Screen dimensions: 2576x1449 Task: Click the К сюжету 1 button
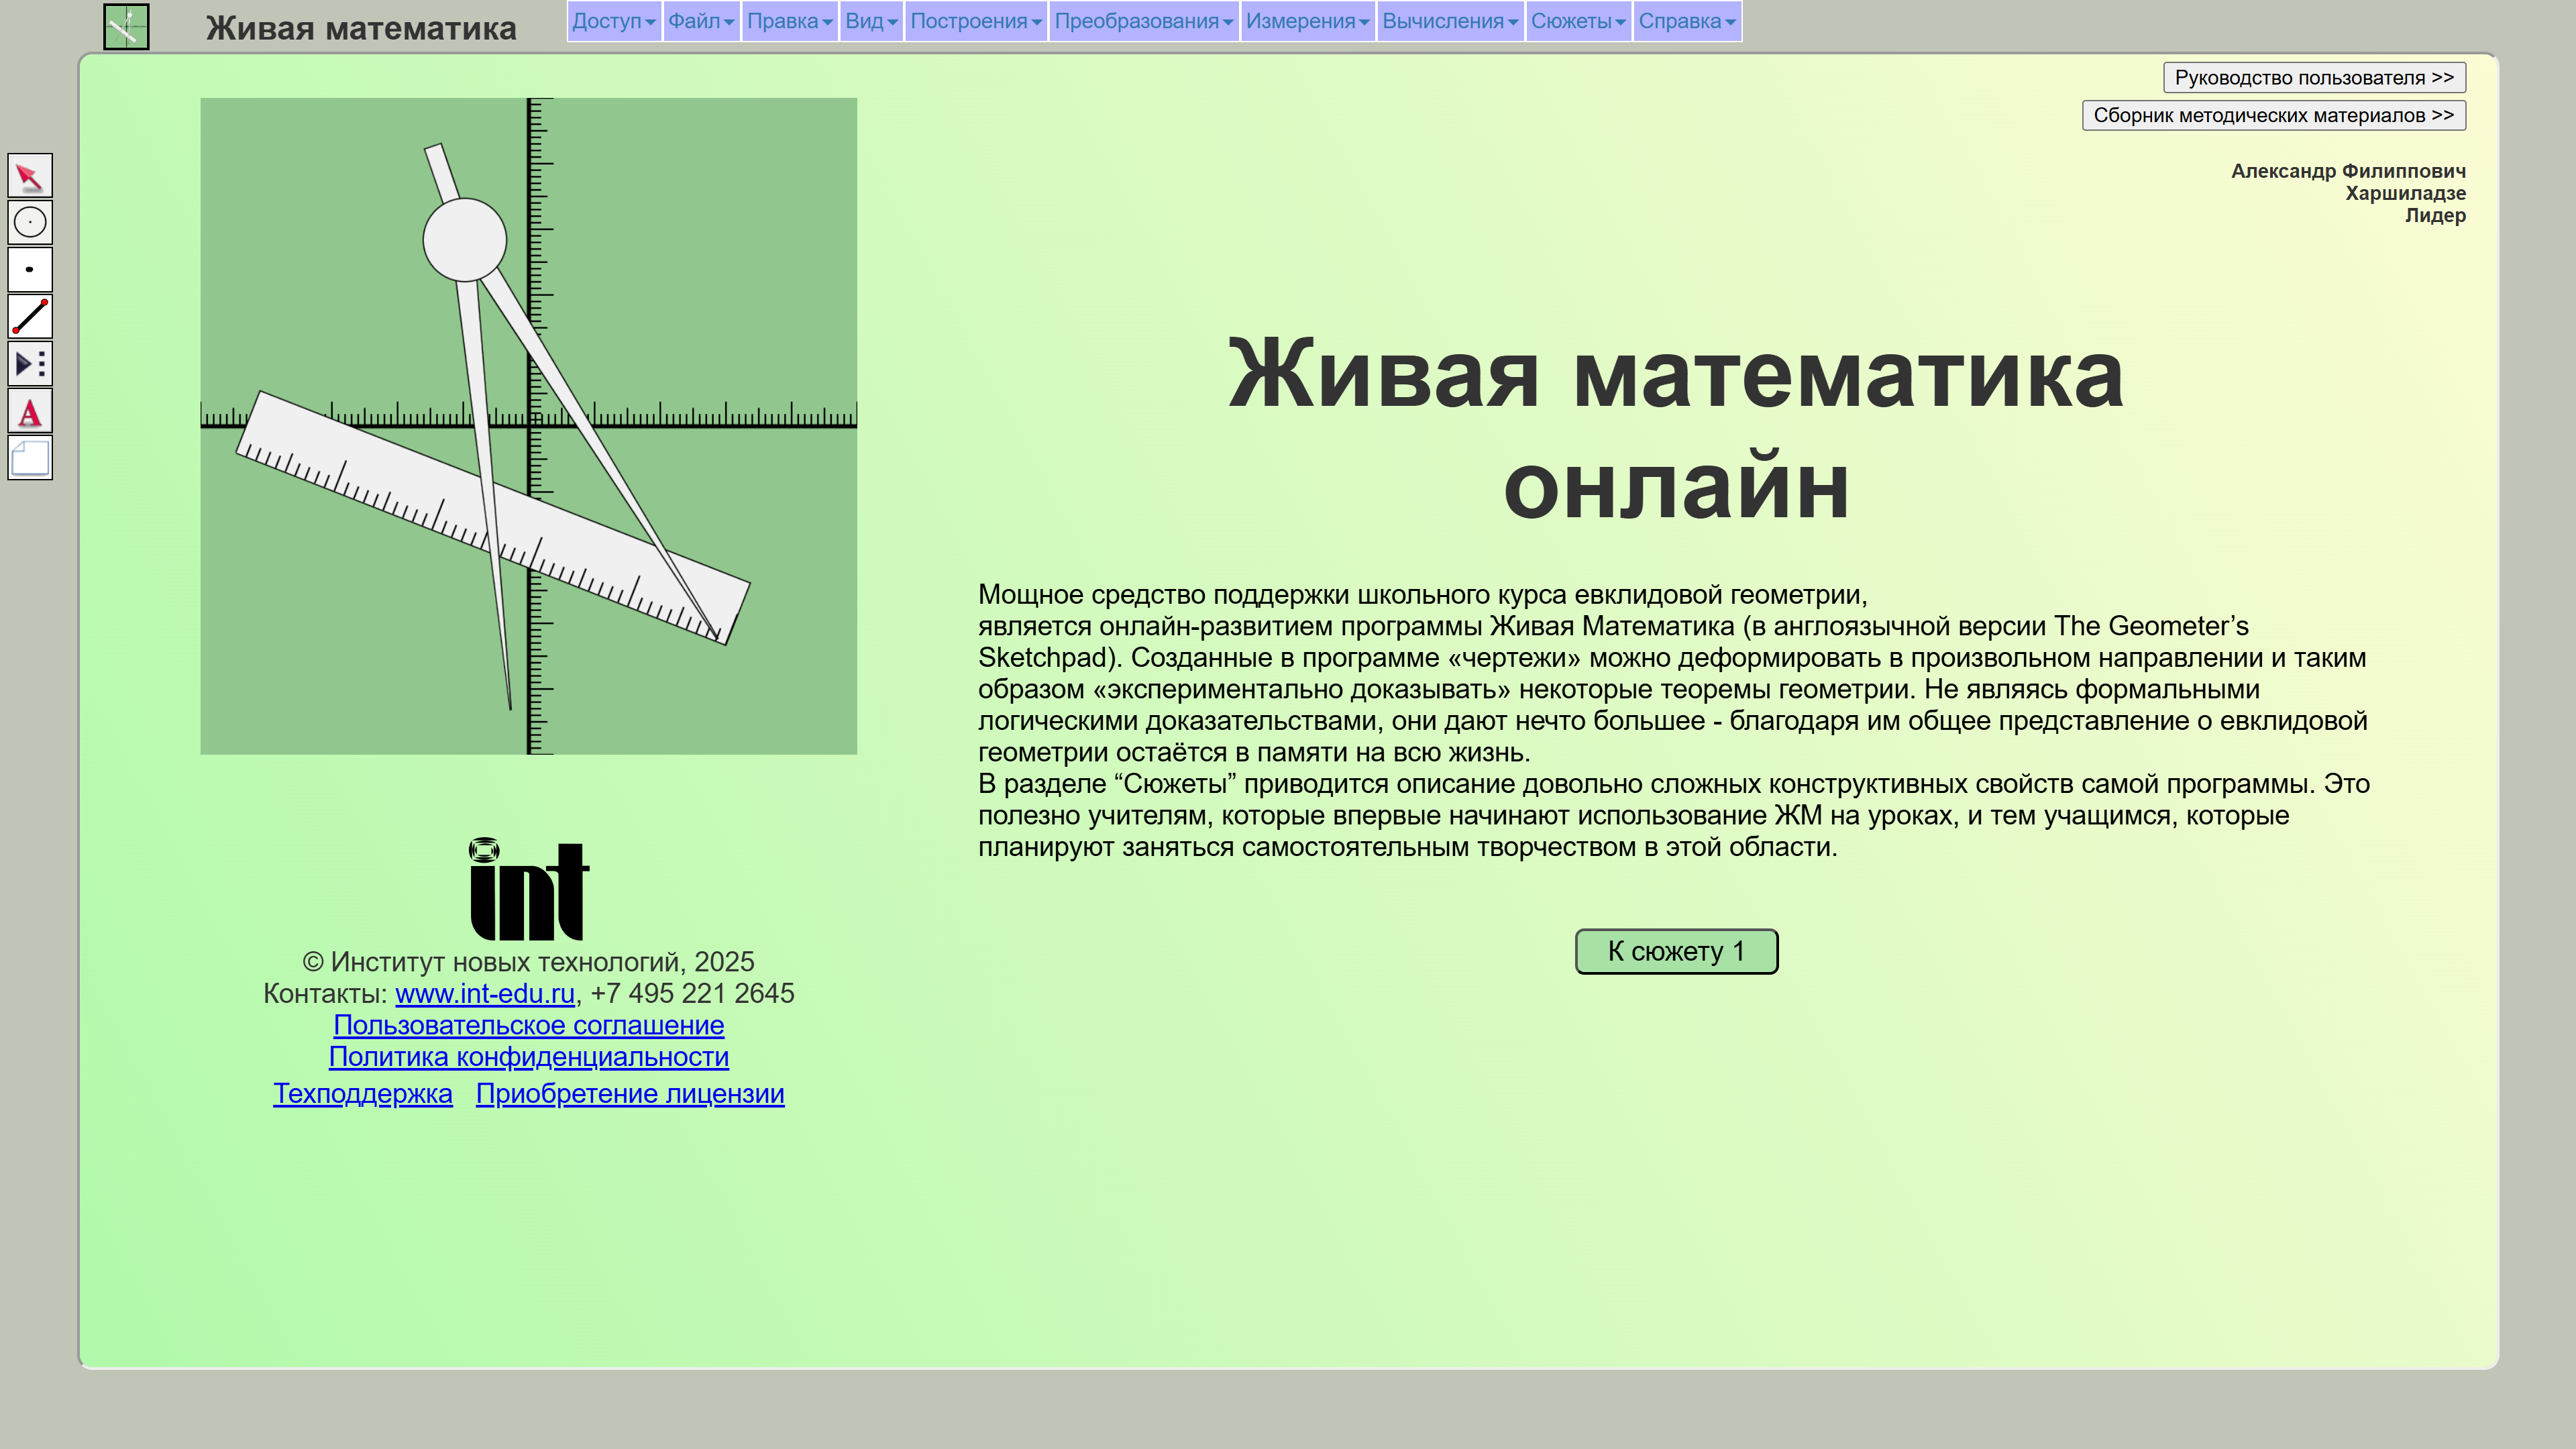pyautogui.click(x=1676, y=951)
